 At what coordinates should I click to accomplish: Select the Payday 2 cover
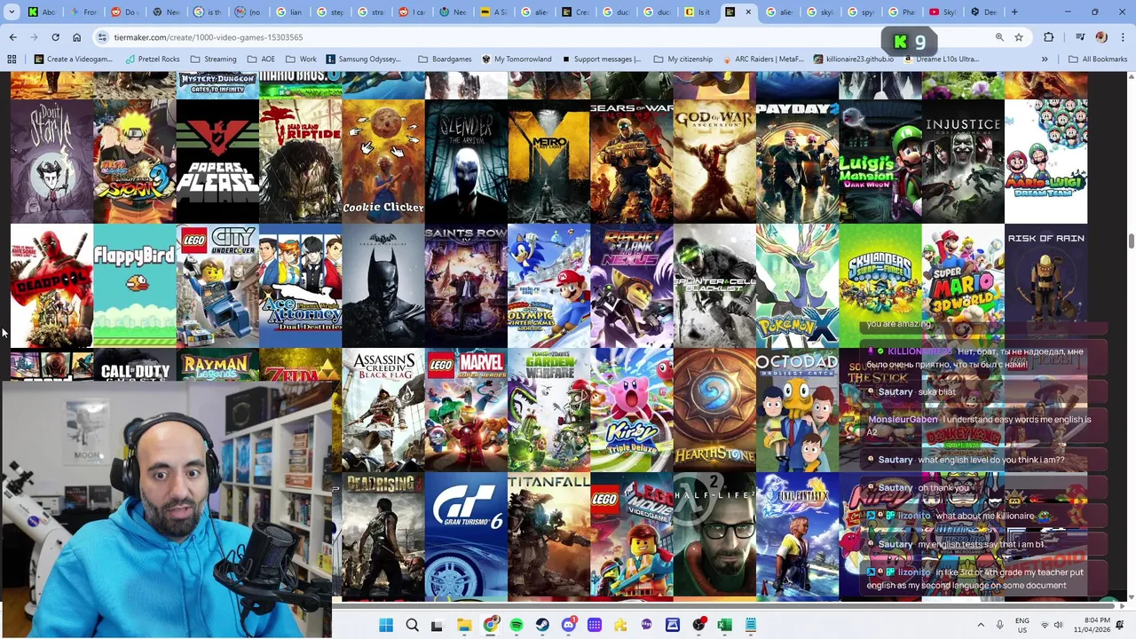click(x=797, y=162)
